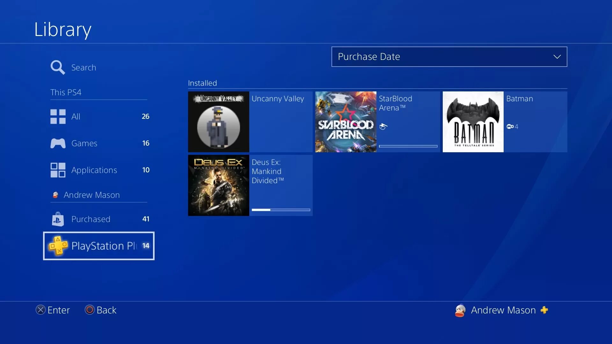Click the PlayStation Plus icon in sidebar

tap(58, 245)
